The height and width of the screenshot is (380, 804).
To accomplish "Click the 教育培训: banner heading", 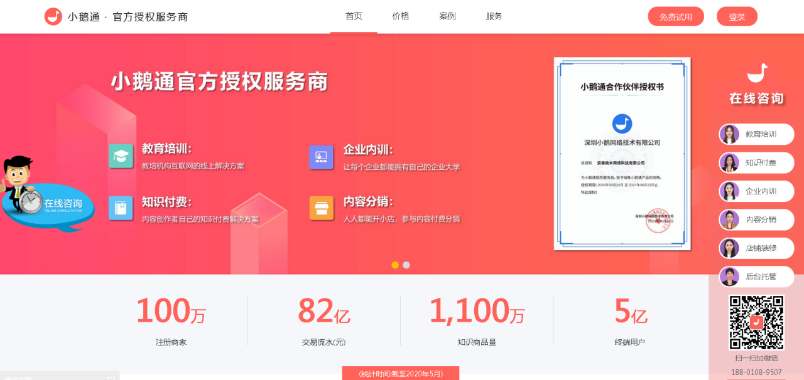I will click(167, 149).
